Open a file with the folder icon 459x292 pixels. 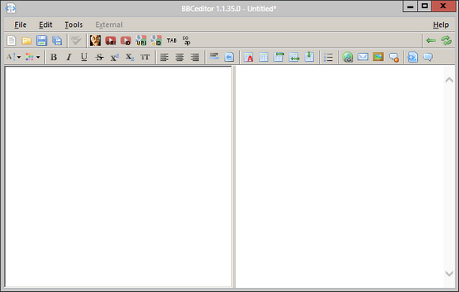(x=26, y=40)
